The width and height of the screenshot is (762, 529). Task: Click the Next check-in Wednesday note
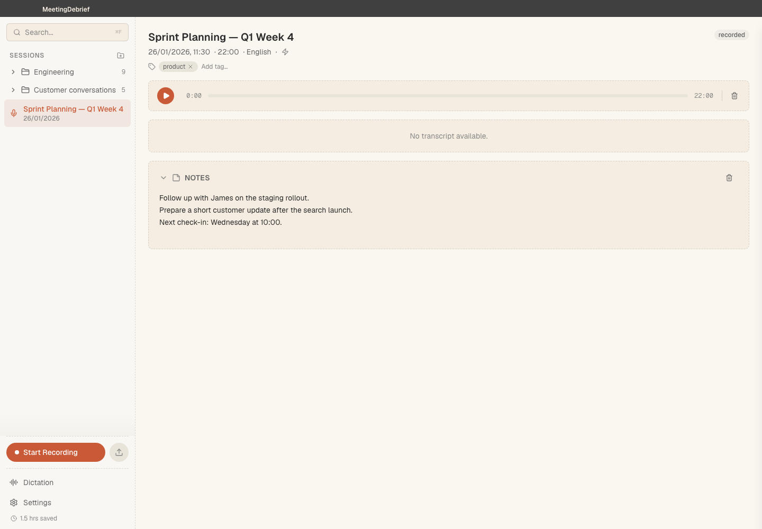[x=221, y=222]
